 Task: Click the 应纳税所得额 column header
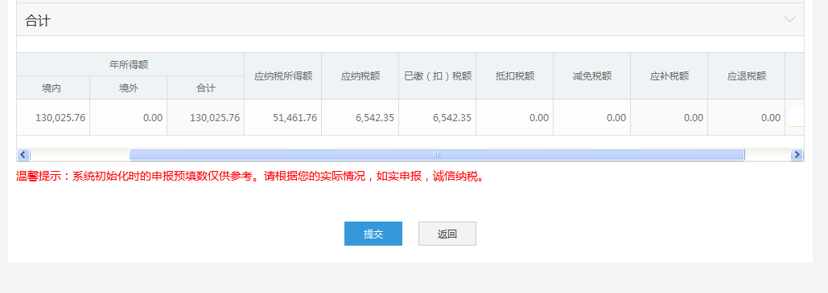click(x=283, y=76)
